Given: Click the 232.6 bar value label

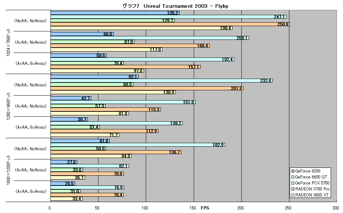Looking at the screenshot, I should click(x=266, y=81).
